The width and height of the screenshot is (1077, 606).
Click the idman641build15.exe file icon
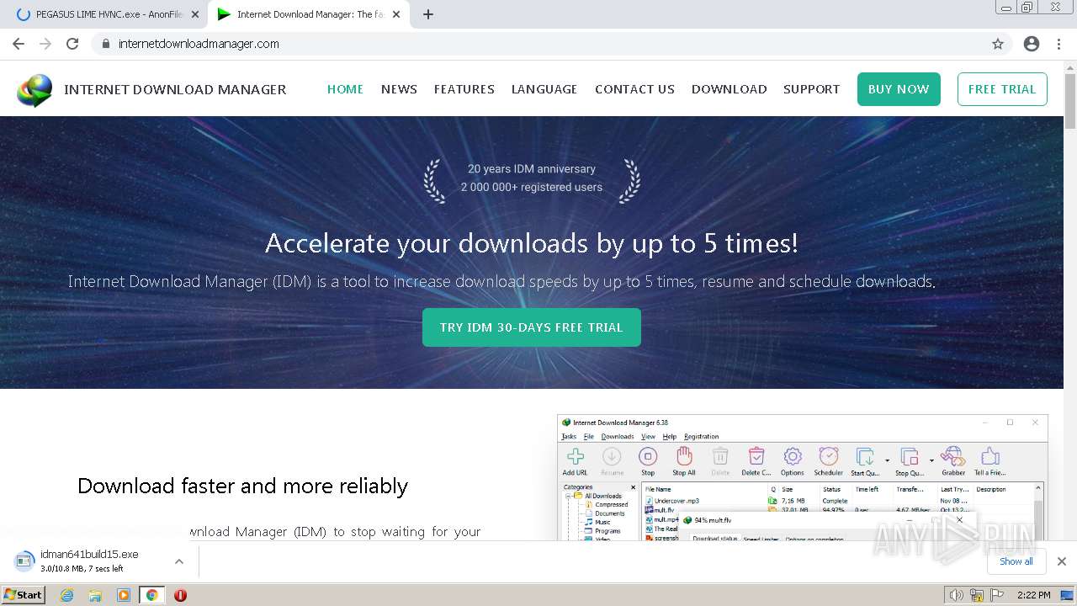tap(25, 561)
